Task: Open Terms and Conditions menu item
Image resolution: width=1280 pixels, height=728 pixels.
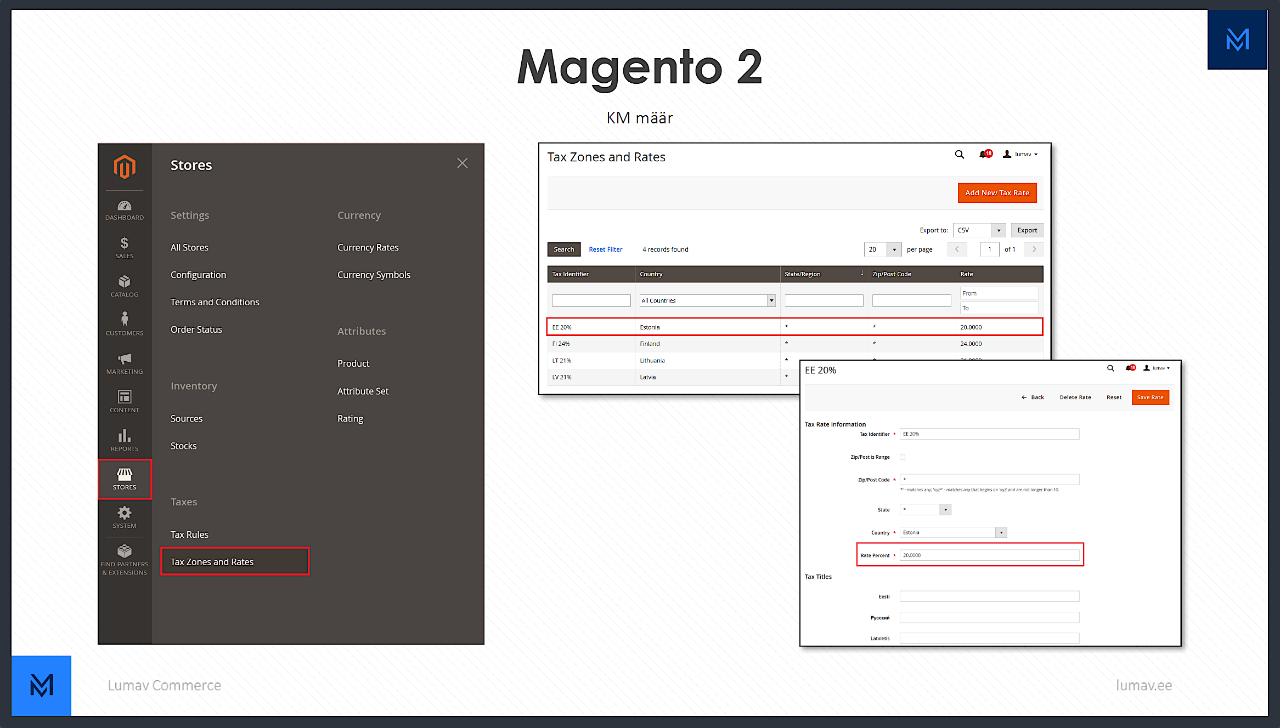Action: [215, 302]
